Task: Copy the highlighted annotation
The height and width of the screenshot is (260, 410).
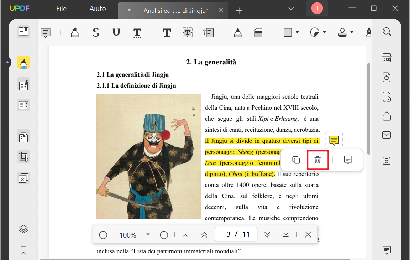Action: [x=296, y=160]
